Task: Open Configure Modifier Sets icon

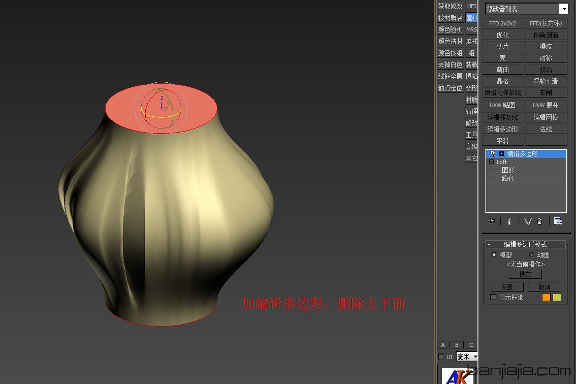Action: [558, 221]
